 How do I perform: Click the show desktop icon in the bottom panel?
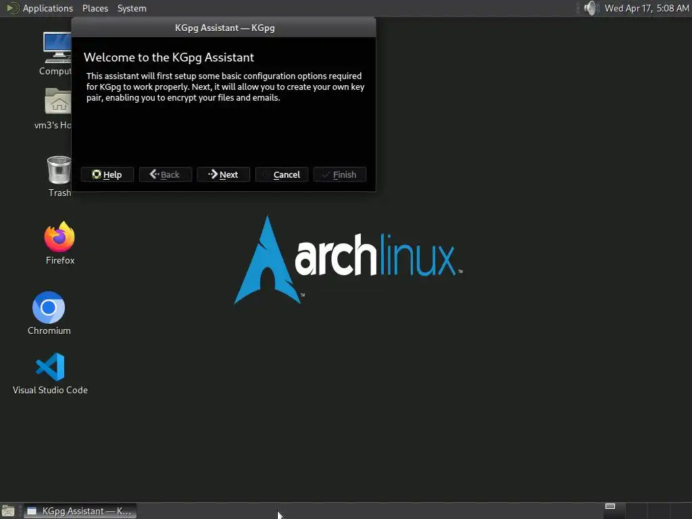click(8, 511)
